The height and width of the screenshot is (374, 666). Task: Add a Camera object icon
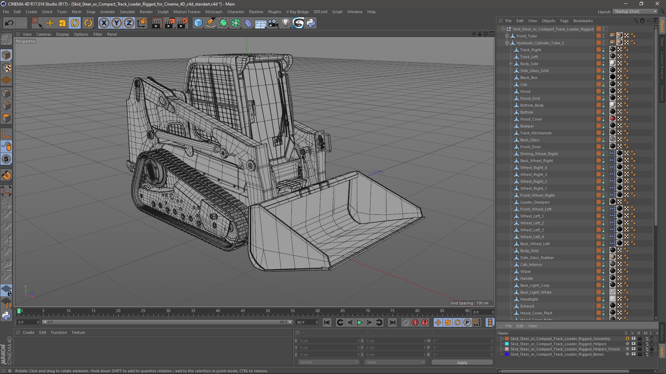point(273,23)
